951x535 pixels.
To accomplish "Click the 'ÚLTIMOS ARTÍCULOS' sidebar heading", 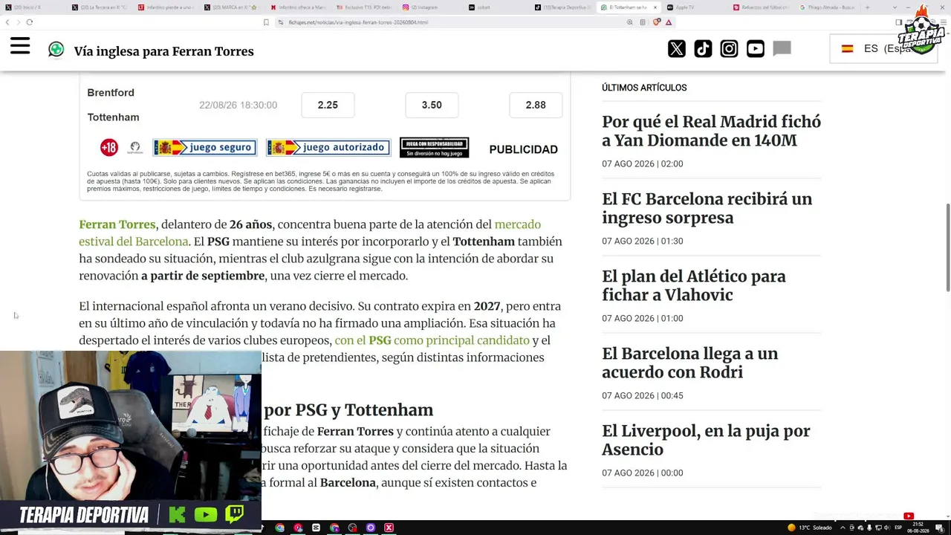I will pos(644,88).
